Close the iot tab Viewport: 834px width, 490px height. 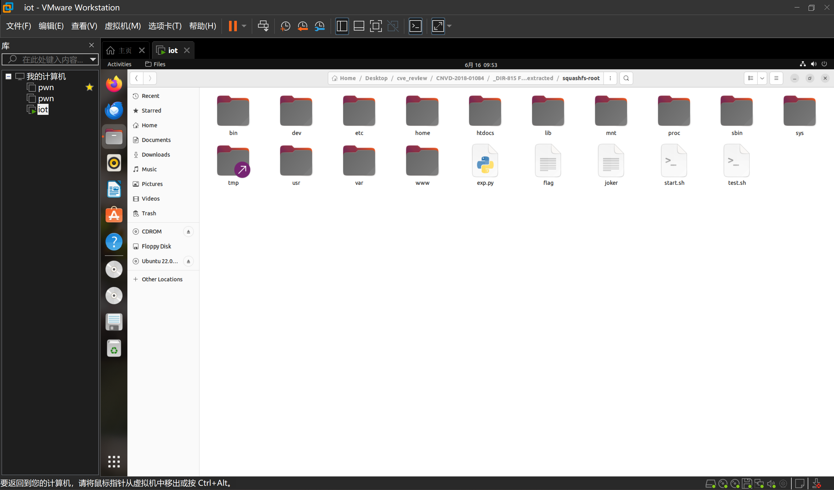click(x=187, y=50)
